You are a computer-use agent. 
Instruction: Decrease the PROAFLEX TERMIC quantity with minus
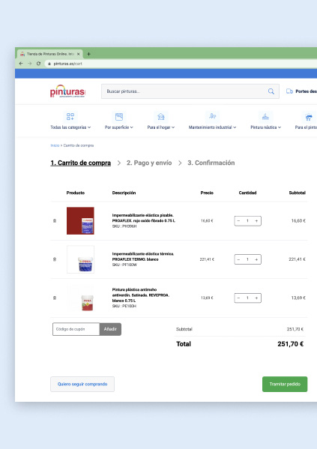(238, 259)
